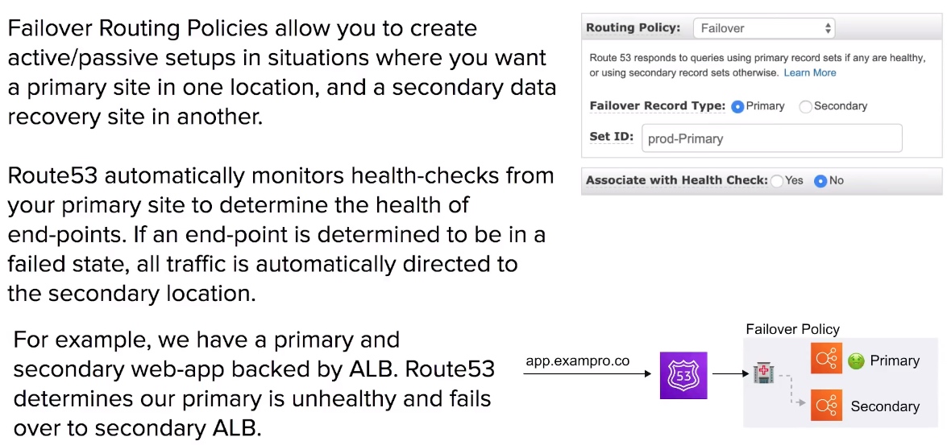947x445 pixels.
Task: Click the arrow between Route53 and health check
Action: [730, 374]
